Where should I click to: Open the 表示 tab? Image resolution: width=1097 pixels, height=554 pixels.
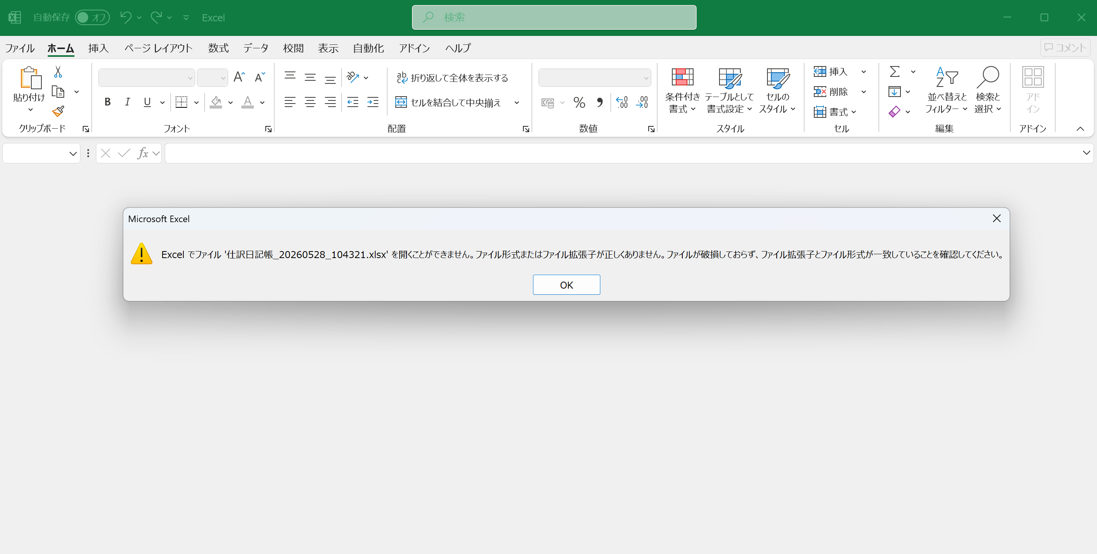point(328,48)
